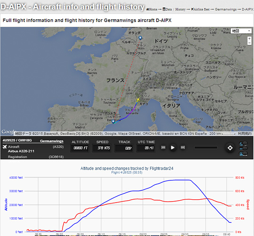The image size is (254, 236).
Task: Click the yellow aircraft icon on map
Action: pyautogui.click(x=138, y=99)
